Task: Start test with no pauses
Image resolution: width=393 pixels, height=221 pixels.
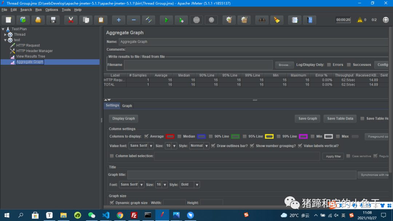Action: pos(181,20)
